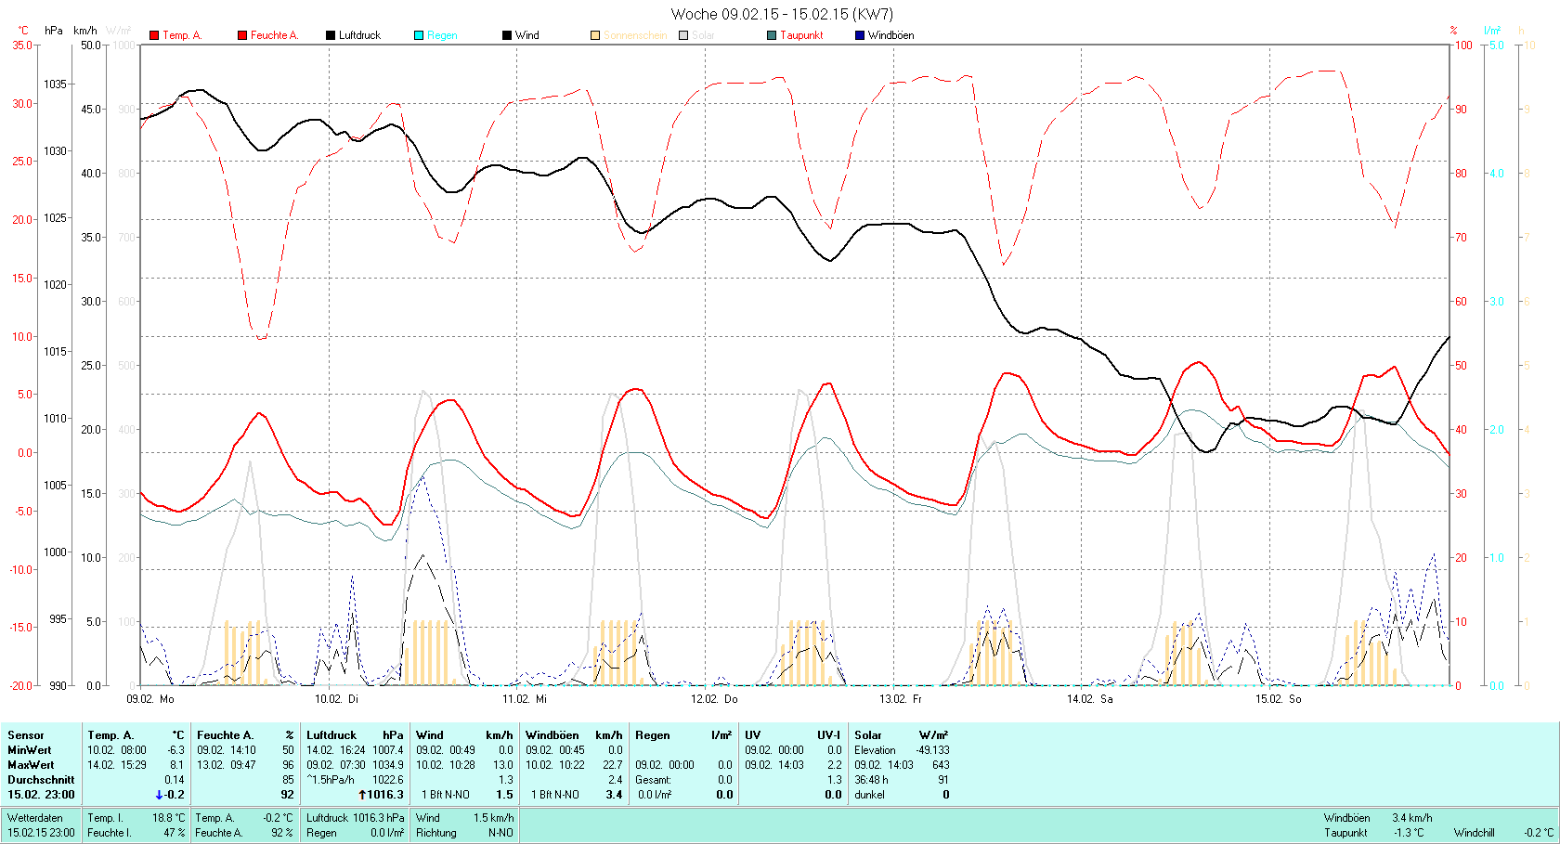Click the black Wind legend swatch

507,35
